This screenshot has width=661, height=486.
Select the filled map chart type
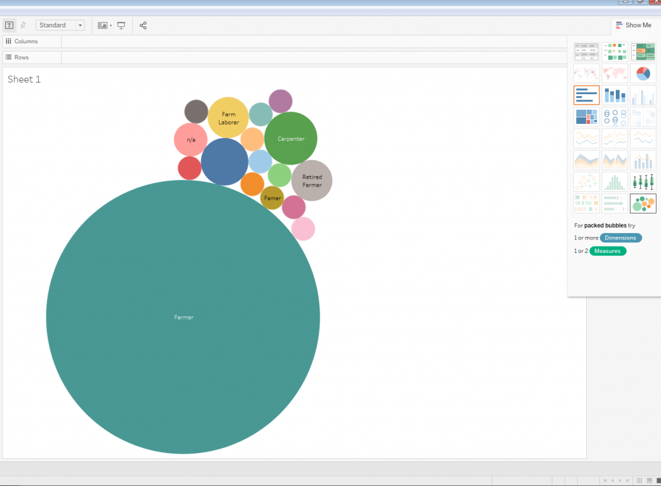click(615, 73)
